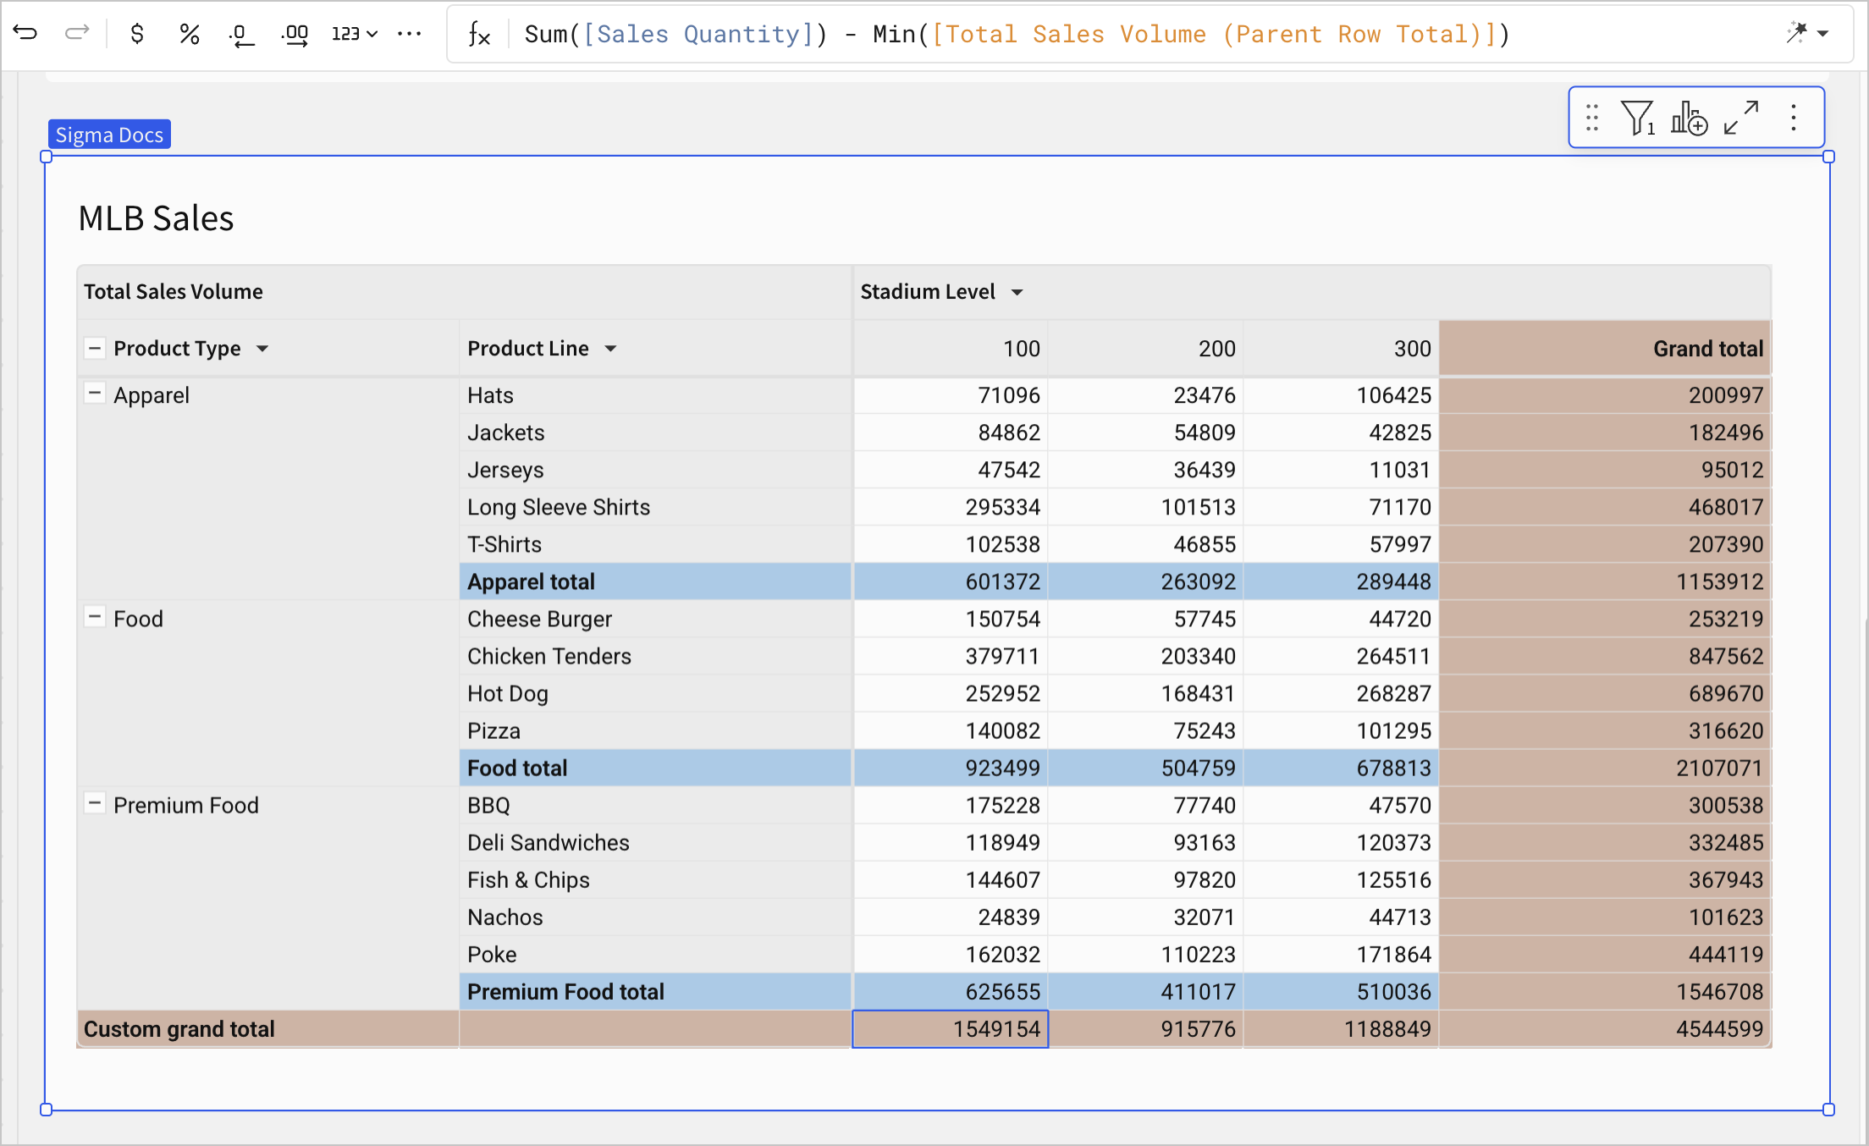This screenshot has height=1146, width=1869.
Task: Collapse the Apparel row group
Action: (95, 394)
